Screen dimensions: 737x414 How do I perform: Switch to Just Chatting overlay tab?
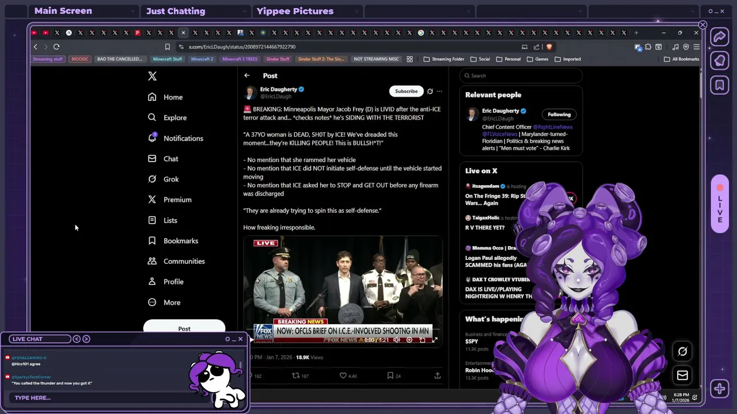pyautogui.click(x=176, y=11)
